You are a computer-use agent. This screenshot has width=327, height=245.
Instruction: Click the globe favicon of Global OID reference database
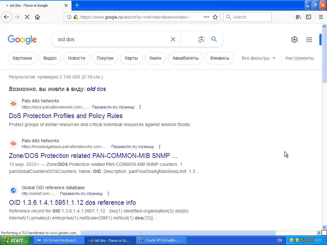tap(13, 190)
